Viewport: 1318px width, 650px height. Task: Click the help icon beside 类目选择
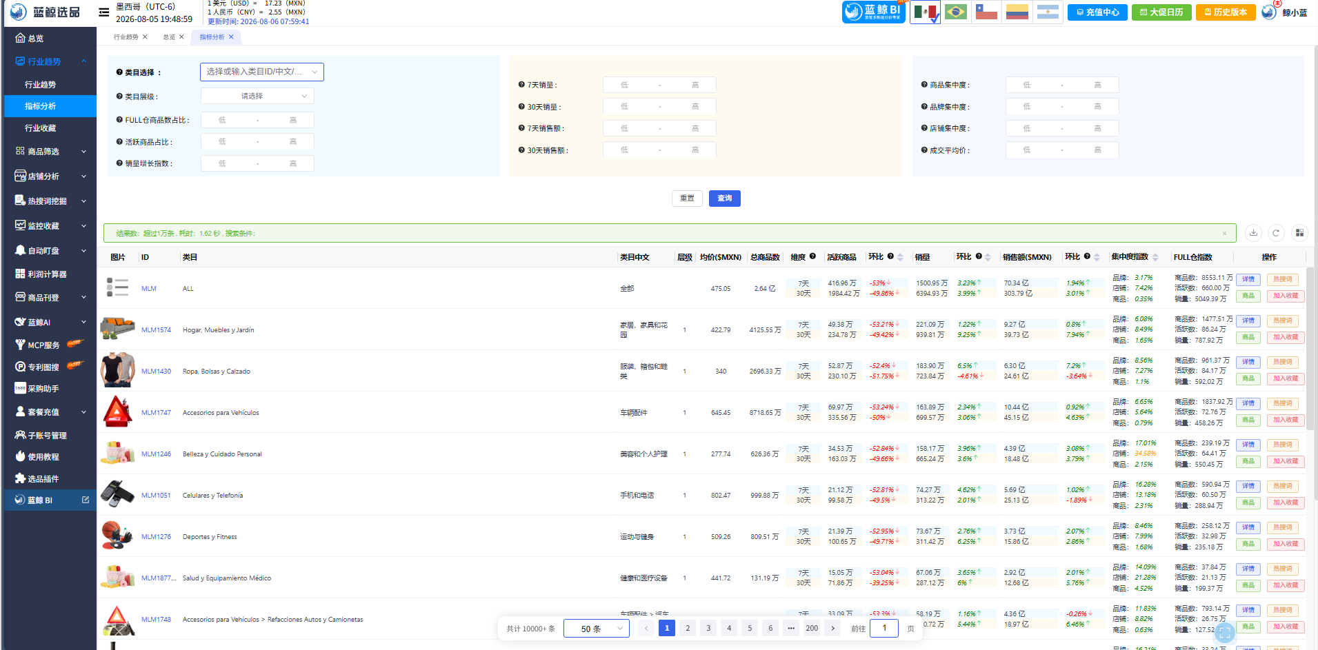119,72
